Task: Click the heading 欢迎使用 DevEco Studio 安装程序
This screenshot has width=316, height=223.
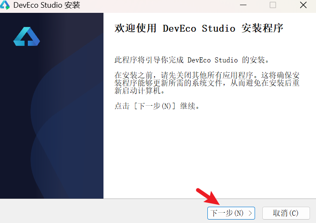Action: click(199, 28)
